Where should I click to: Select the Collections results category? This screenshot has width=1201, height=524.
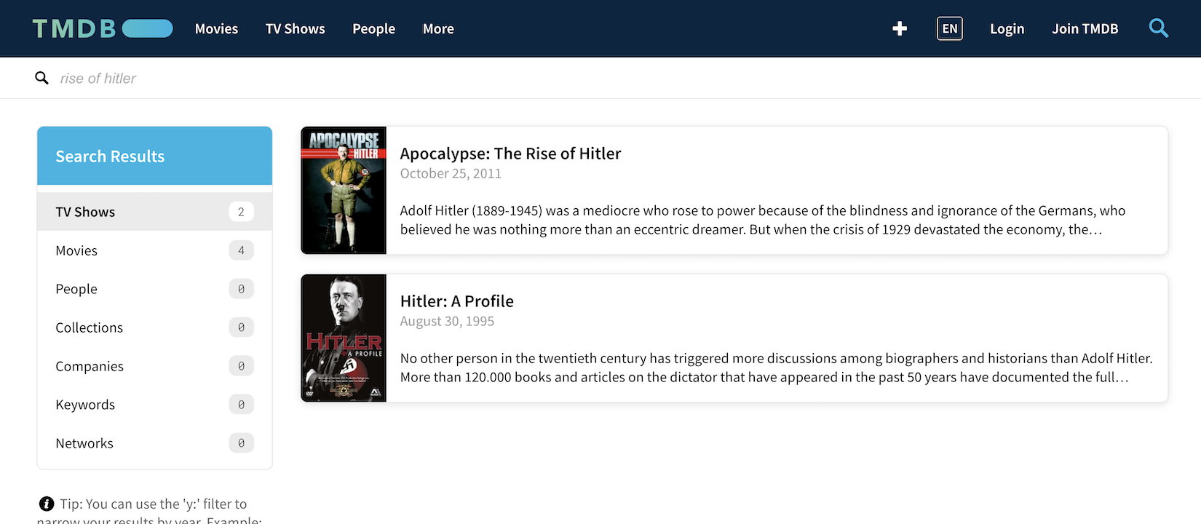click(x=154, y=327)
